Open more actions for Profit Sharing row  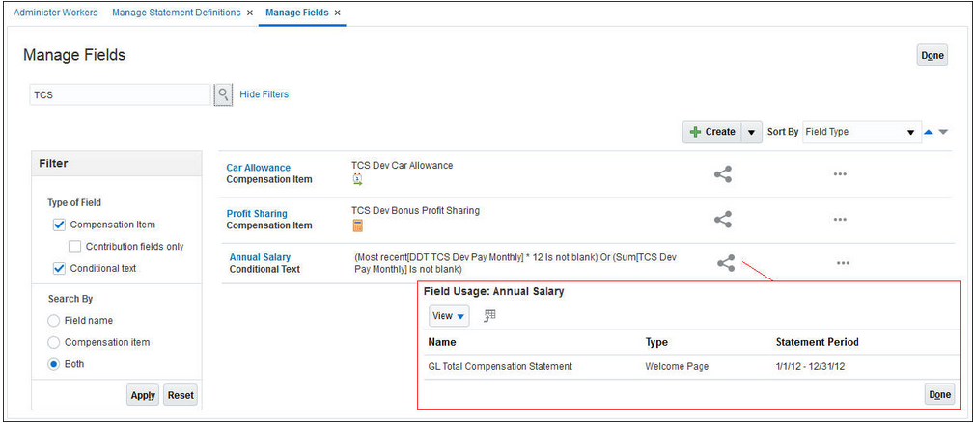coord(840,219)
